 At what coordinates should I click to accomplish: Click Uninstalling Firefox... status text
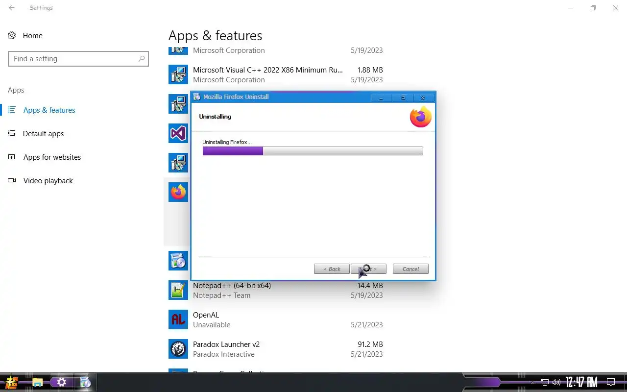[227, 142]
